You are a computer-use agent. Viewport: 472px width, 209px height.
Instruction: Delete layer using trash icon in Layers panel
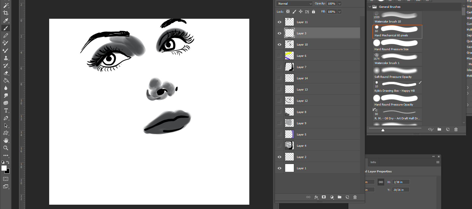coord(355,197)
